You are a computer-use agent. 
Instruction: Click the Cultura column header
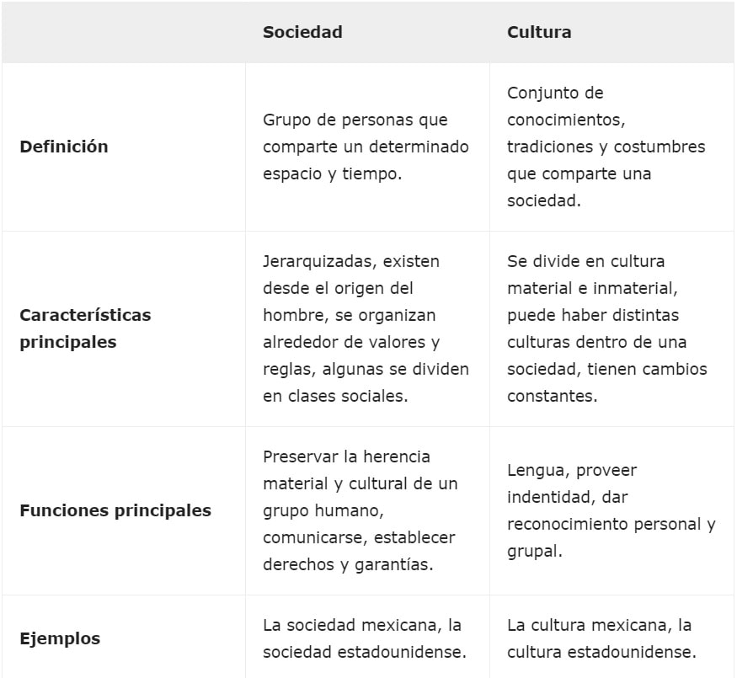coord(539,32)
